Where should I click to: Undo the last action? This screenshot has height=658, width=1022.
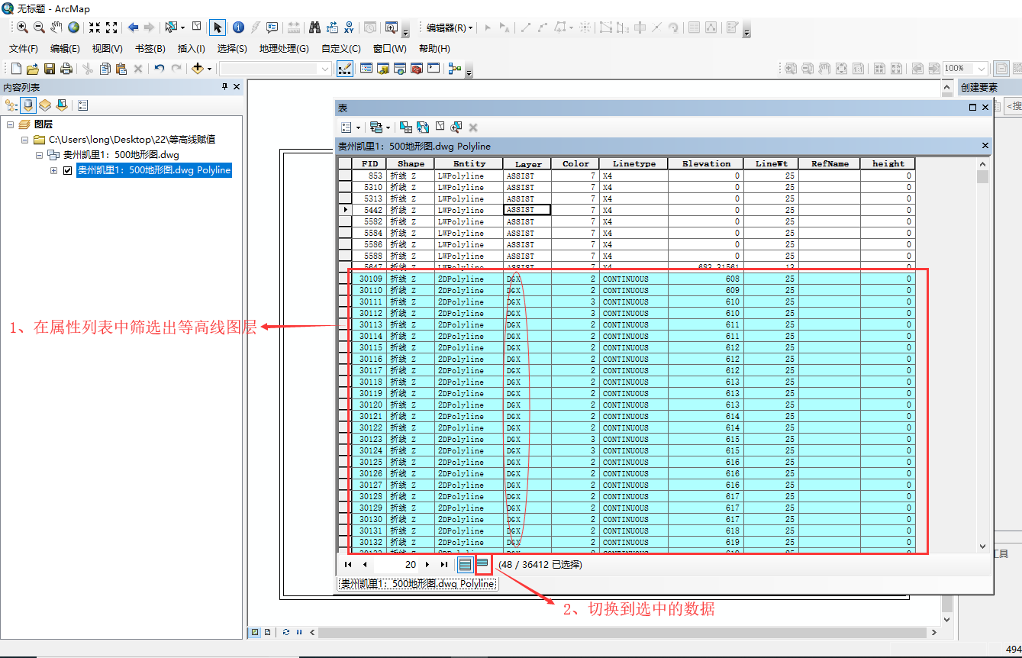(x=159, y=69)
